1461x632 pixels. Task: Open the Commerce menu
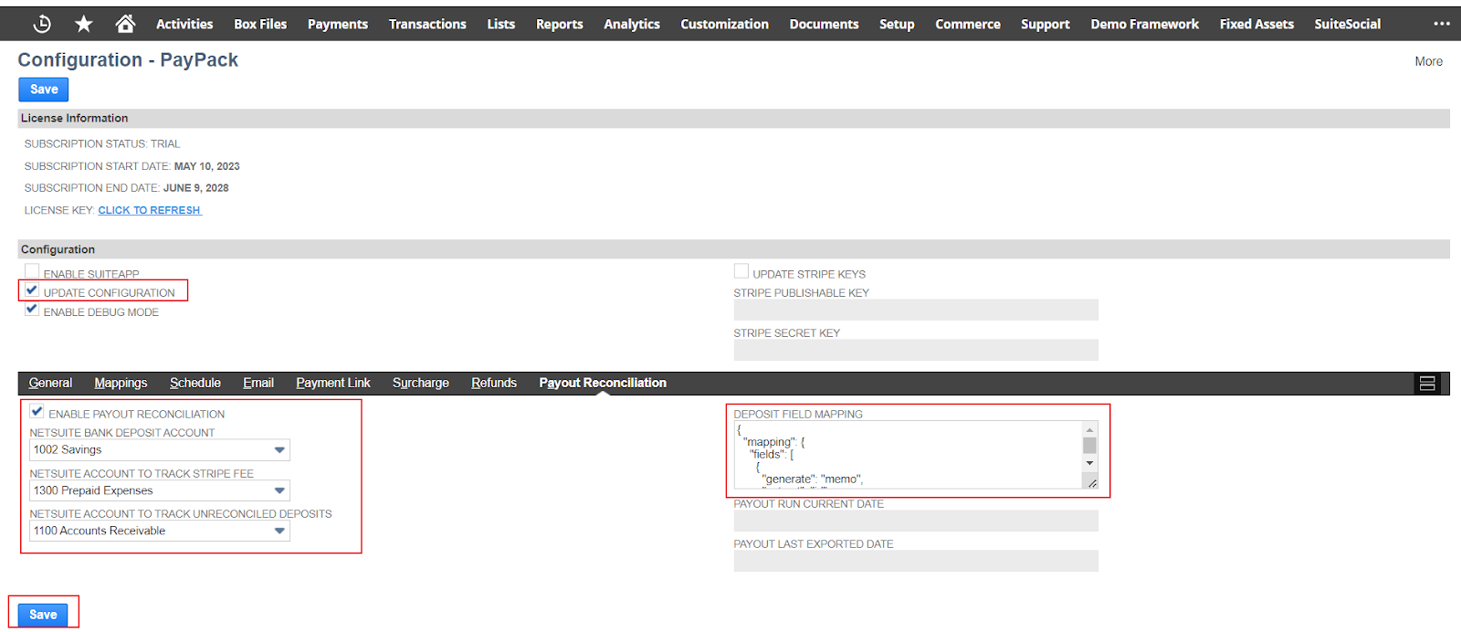coord(968,24)
